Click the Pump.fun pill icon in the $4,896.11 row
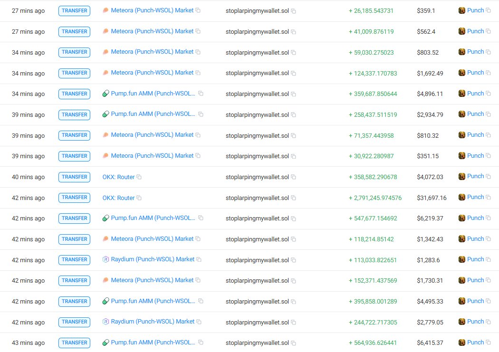This screenshot has width=499, height=352. (x=106, y=94)
